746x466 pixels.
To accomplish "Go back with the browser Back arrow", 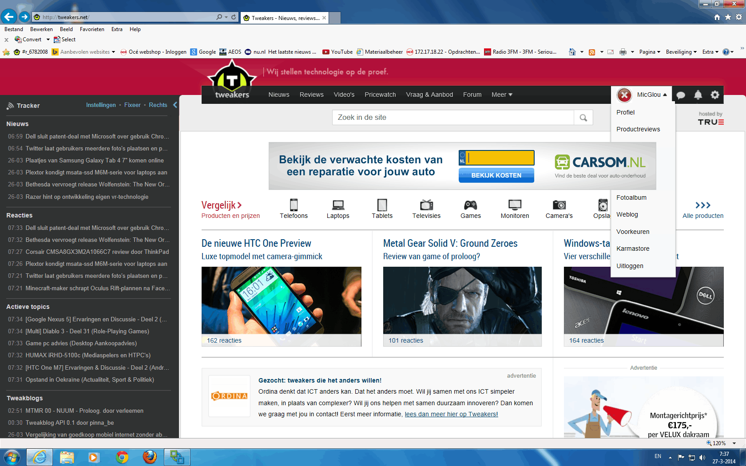I will pos(9,17).
